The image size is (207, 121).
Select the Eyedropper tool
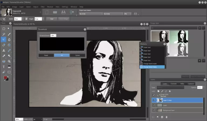tap(4, 56)
